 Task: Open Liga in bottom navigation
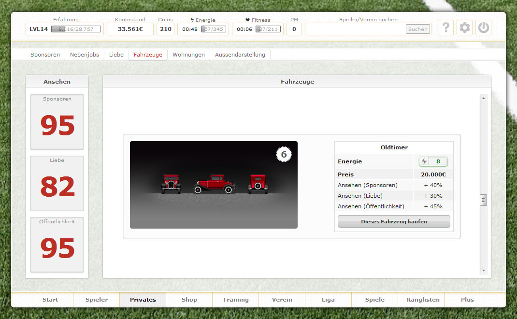pyautogui.click(x=329, y=300)
